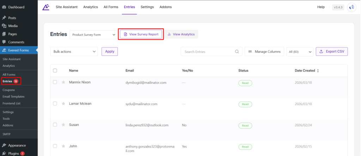Viewport: 361px width, 156px height.
Task: Open Media in WordPress sidebar
Action: pyautogui.click(x=13, y=26)
